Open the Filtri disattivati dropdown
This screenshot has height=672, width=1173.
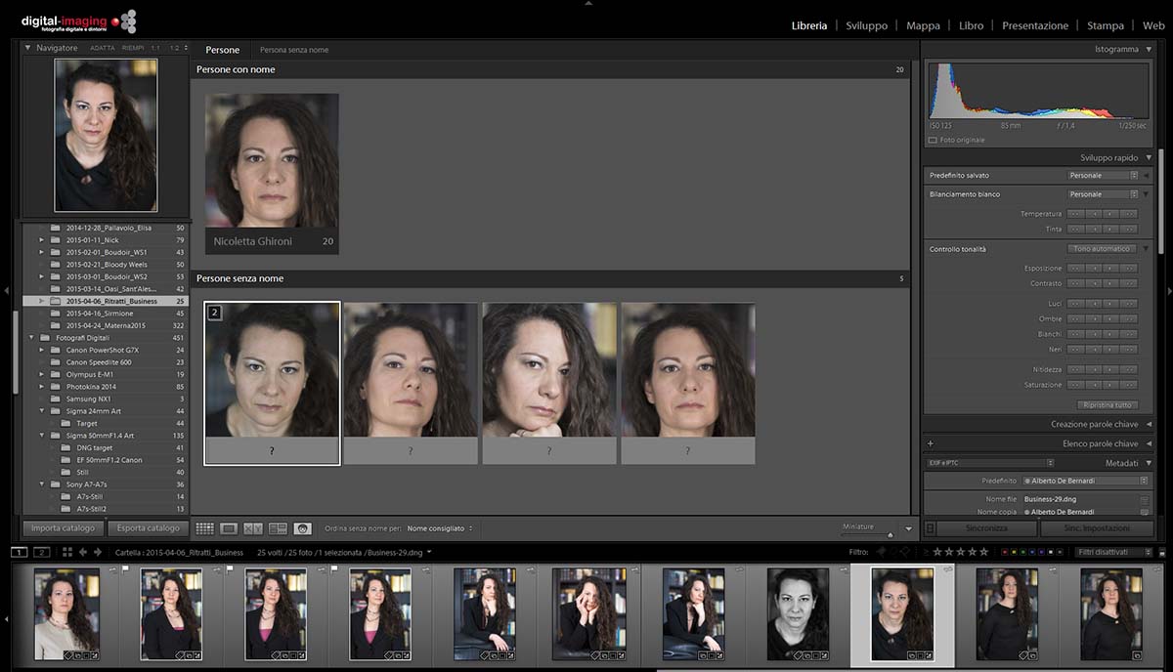(x=1110, y=552)
